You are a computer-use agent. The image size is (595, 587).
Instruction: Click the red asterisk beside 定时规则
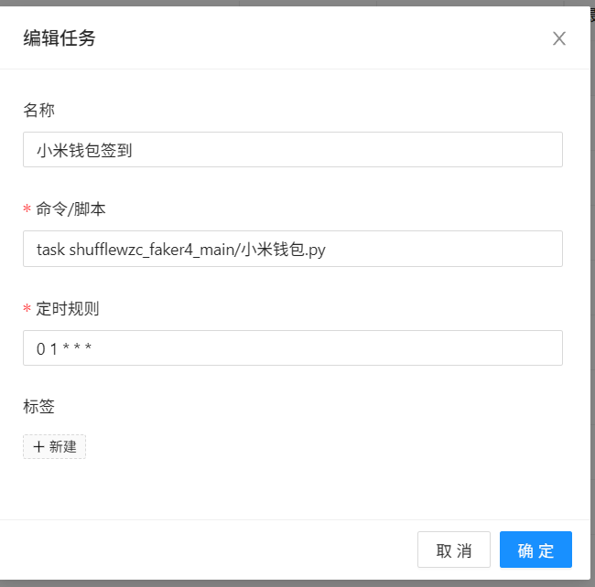click(27, 308)
